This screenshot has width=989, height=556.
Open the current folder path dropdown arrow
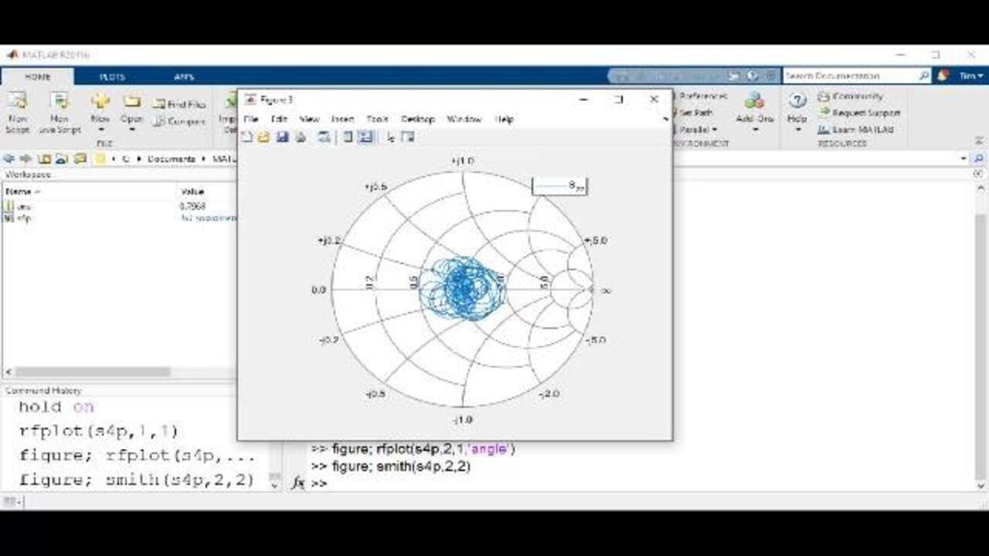pos(964,158)
